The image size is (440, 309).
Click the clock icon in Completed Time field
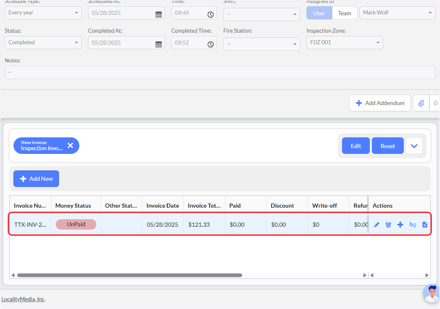[210, 44]
